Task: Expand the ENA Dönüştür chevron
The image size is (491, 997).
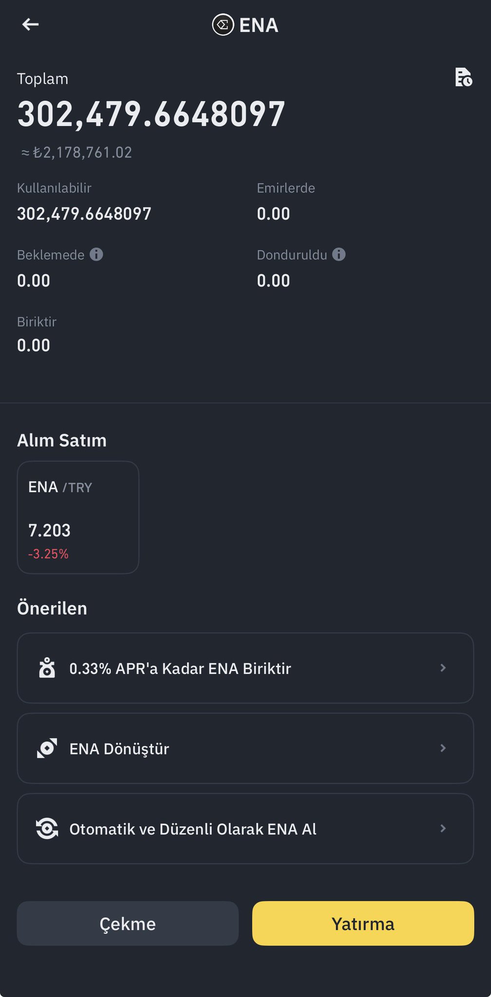Action: point(443,748)
